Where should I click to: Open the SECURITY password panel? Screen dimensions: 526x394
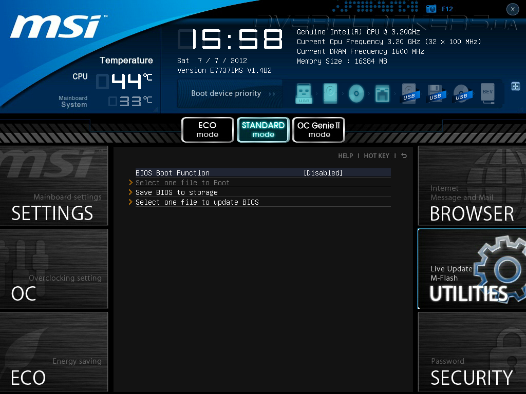point(472,352)
